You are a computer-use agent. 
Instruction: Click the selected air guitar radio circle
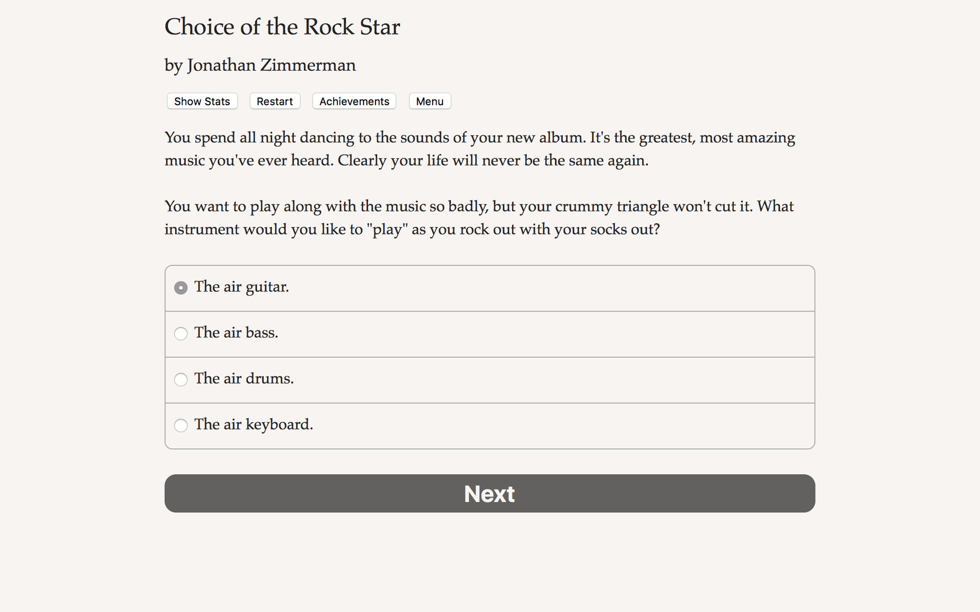pos(180,287)
